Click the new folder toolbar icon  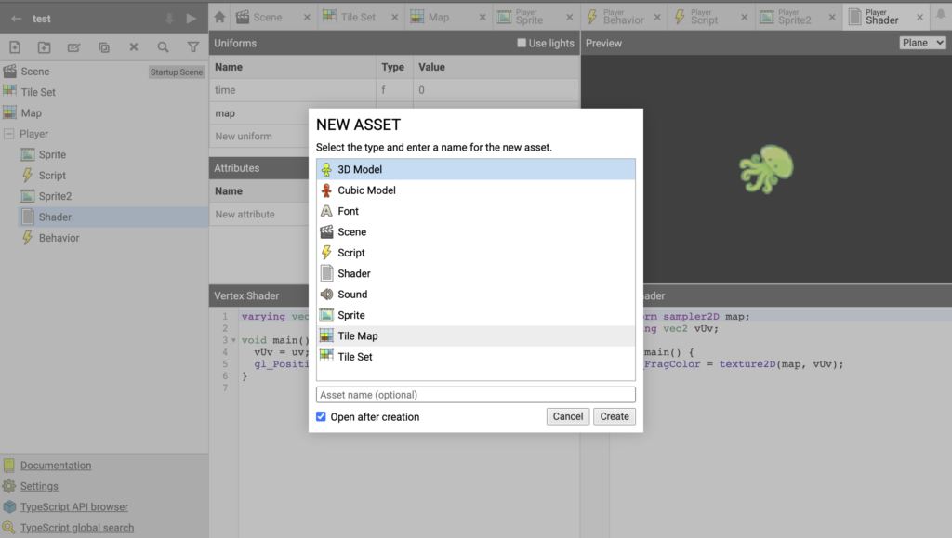click(45, 47)
